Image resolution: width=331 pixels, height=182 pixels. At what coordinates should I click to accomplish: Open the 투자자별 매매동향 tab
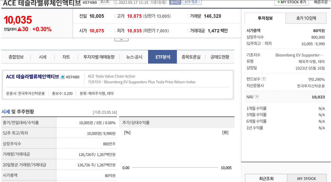pos(99,57)
